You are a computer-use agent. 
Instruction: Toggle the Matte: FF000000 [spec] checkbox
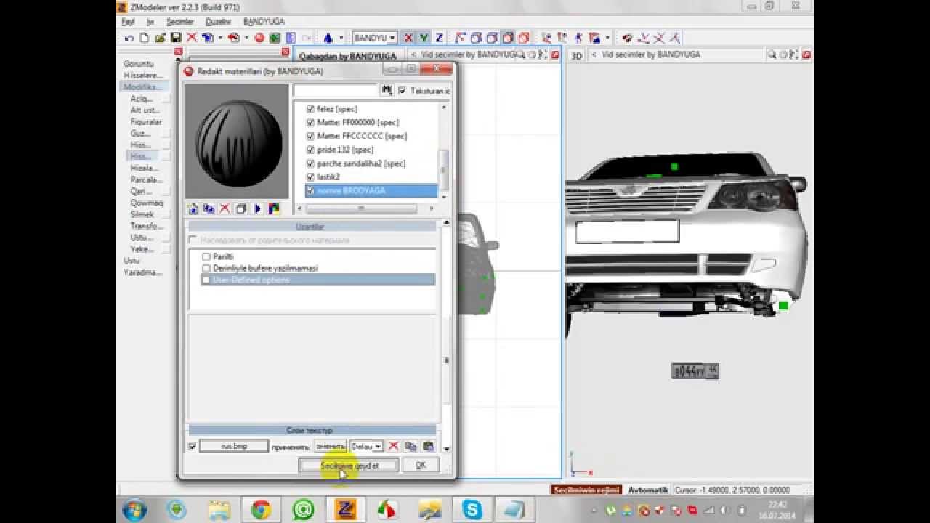[x=310, y=123]
